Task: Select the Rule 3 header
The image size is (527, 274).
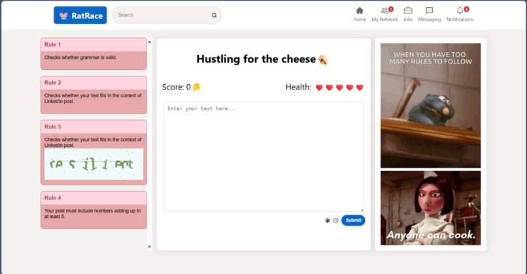Action: (93, 127)
